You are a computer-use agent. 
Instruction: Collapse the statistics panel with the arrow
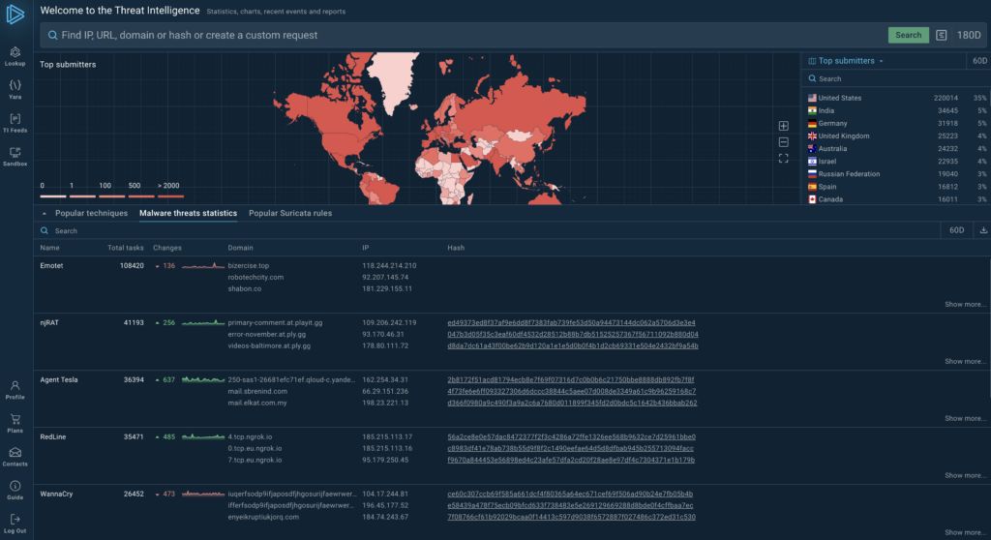click(x=43, y=213)
